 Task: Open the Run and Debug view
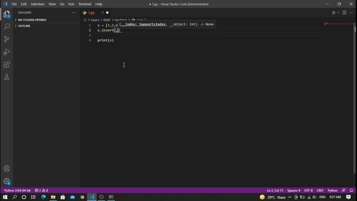pos(7,52)
